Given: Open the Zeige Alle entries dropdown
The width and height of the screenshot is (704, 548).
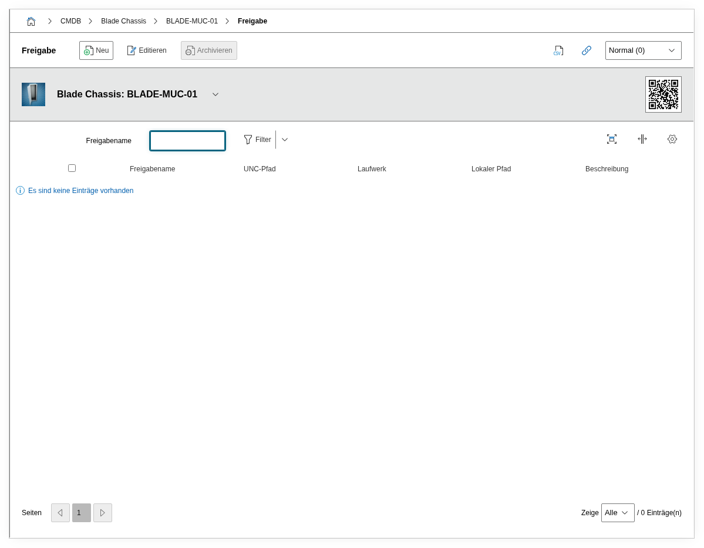Looking at the screenshot, I should 617,513.
